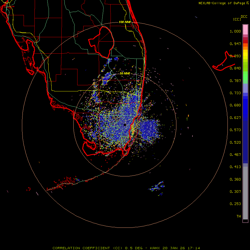250x250 pixels.
Task: Click the 0.360 legend value
Action: pyautogui.click(x=235, y=179)
